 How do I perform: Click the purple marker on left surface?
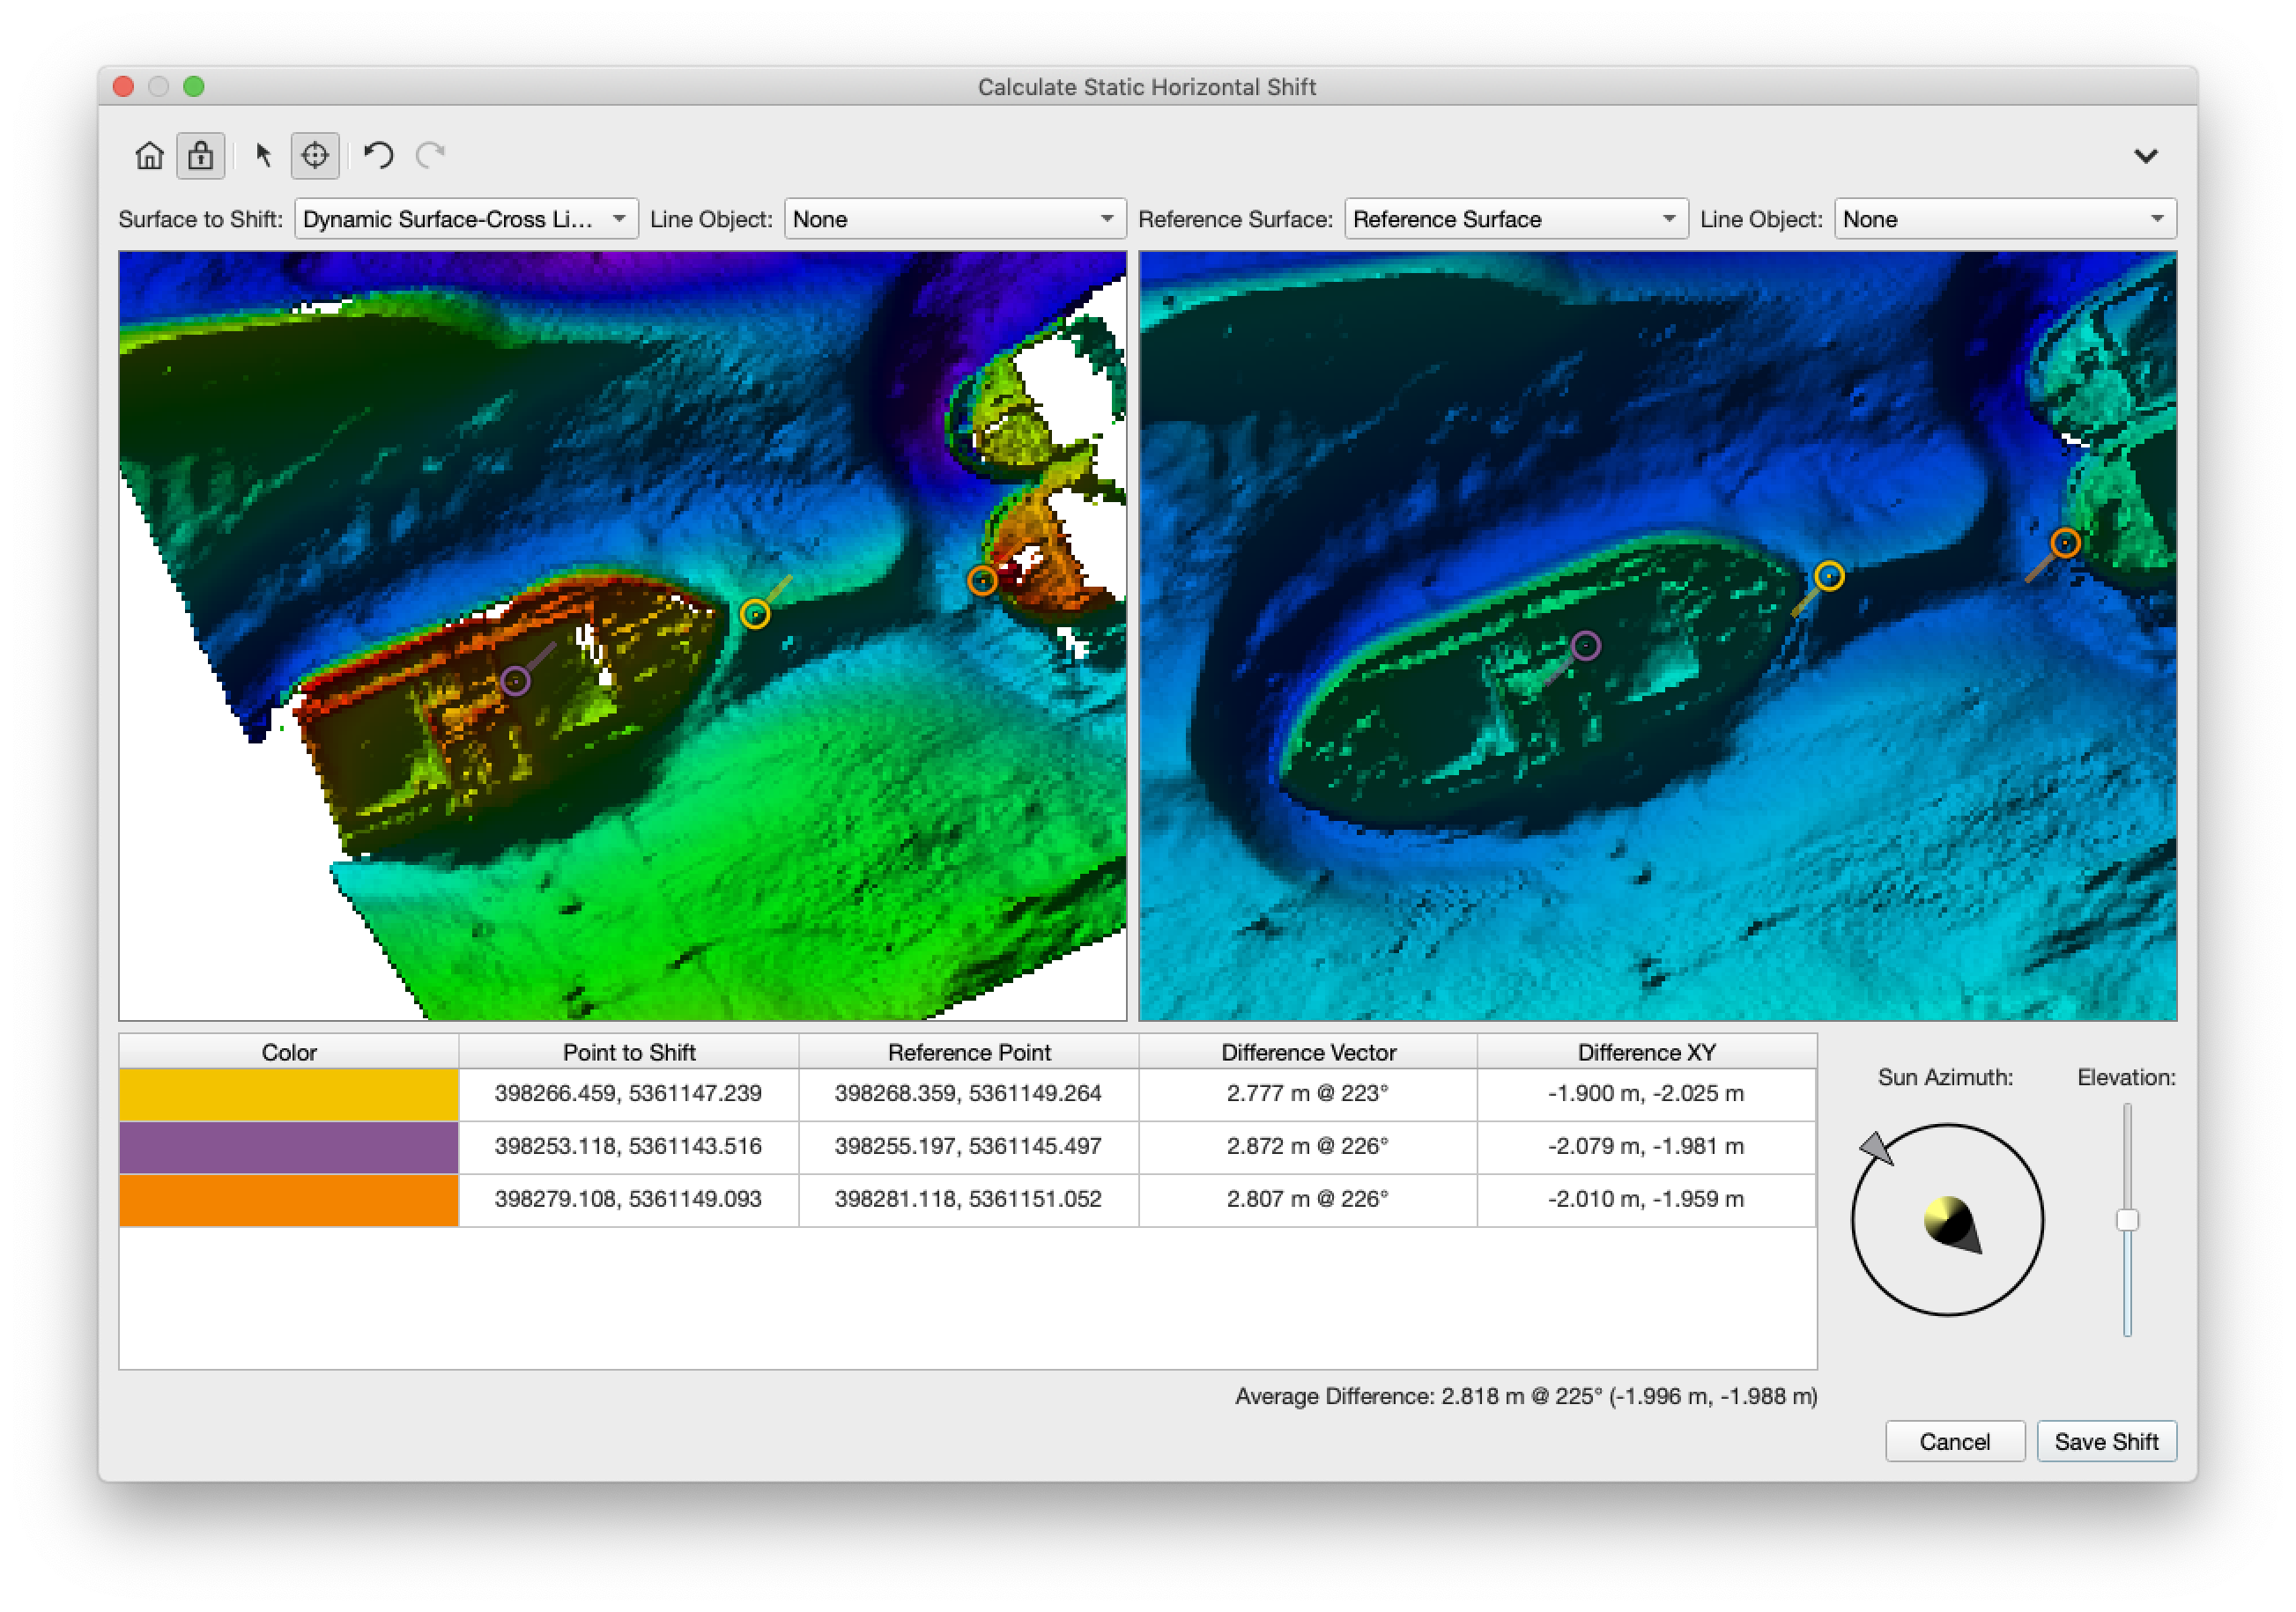pos(515,681)
